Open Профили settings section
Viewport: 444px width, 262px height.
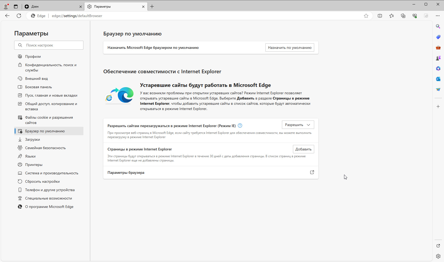click(49, 56)
